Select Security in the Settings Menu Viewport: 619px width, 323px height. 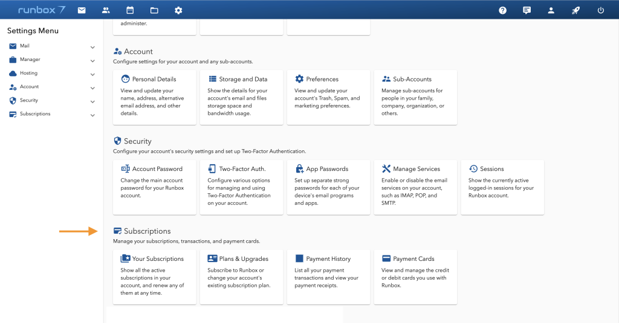pos(28,100)
